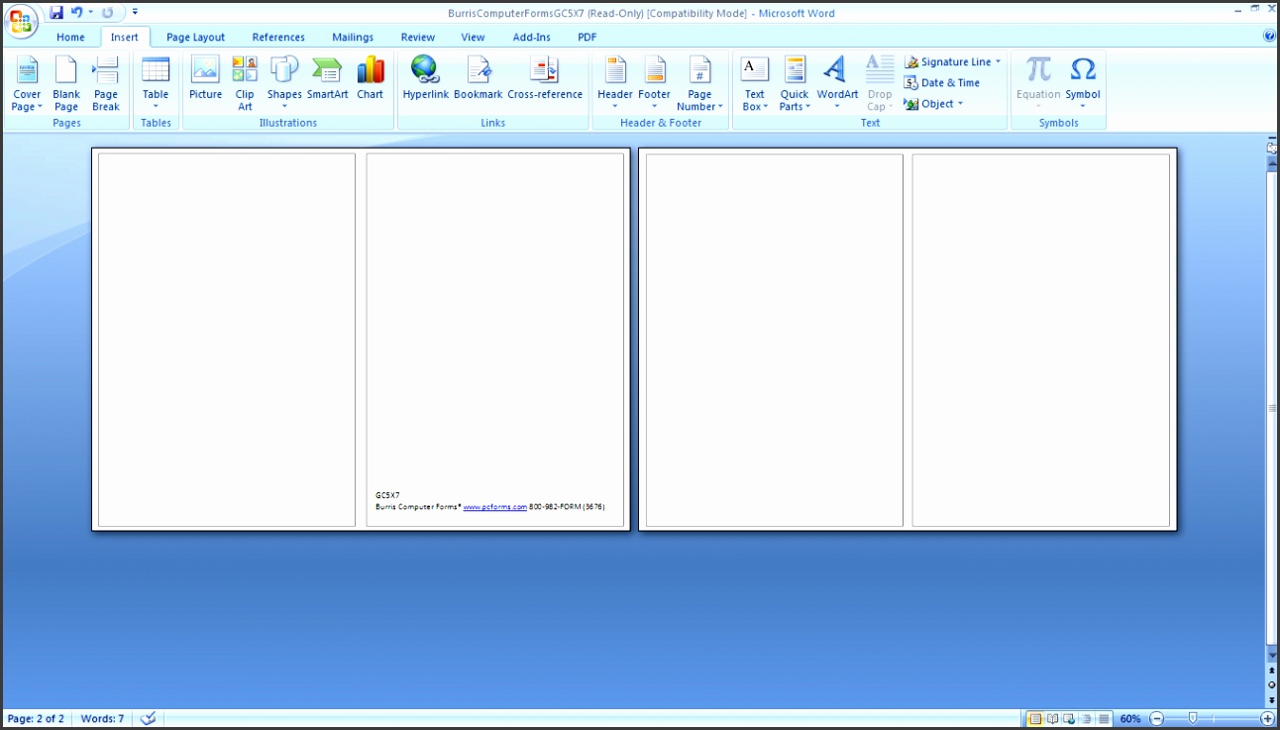Click the zoom slider handle

click(x=1193, y=718)
